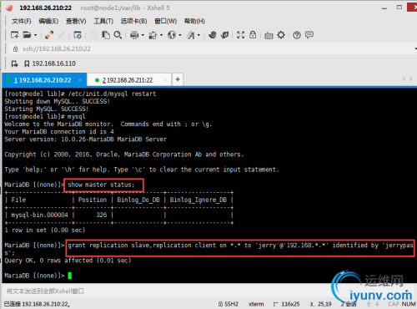The image size is (417, 309).
Task: Click the NUM status indicator
Action: point(409,304)
